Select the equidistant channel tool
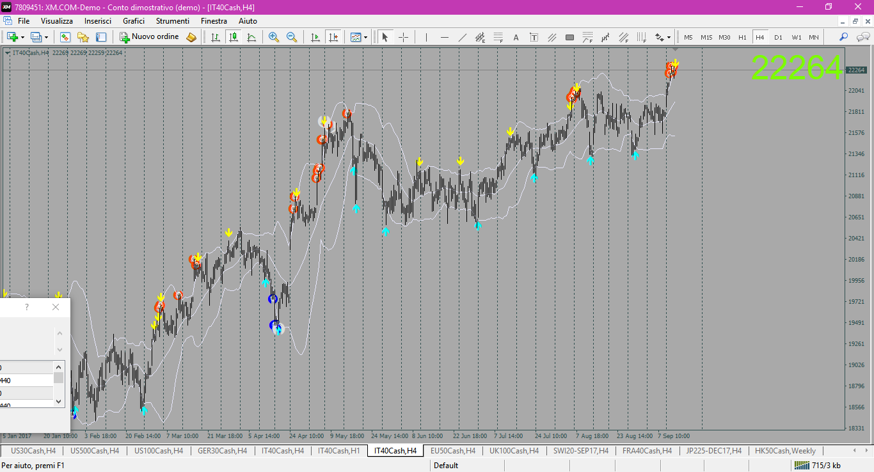The height and width of the screenshot is (472, 874). pos(480,37)
